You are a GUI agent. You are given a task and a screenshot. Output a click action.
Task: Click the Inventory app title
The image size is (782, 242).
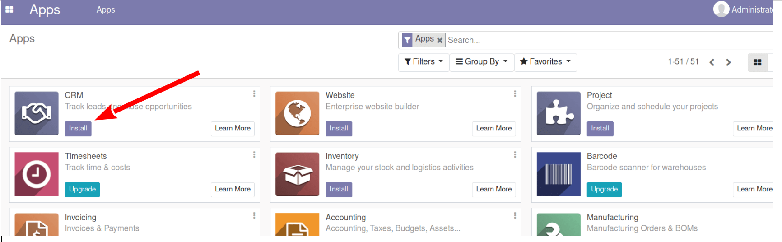pos(342,156)
